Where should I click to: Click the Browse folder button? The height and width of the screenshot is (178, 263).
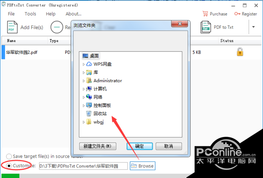pos(142,166)
